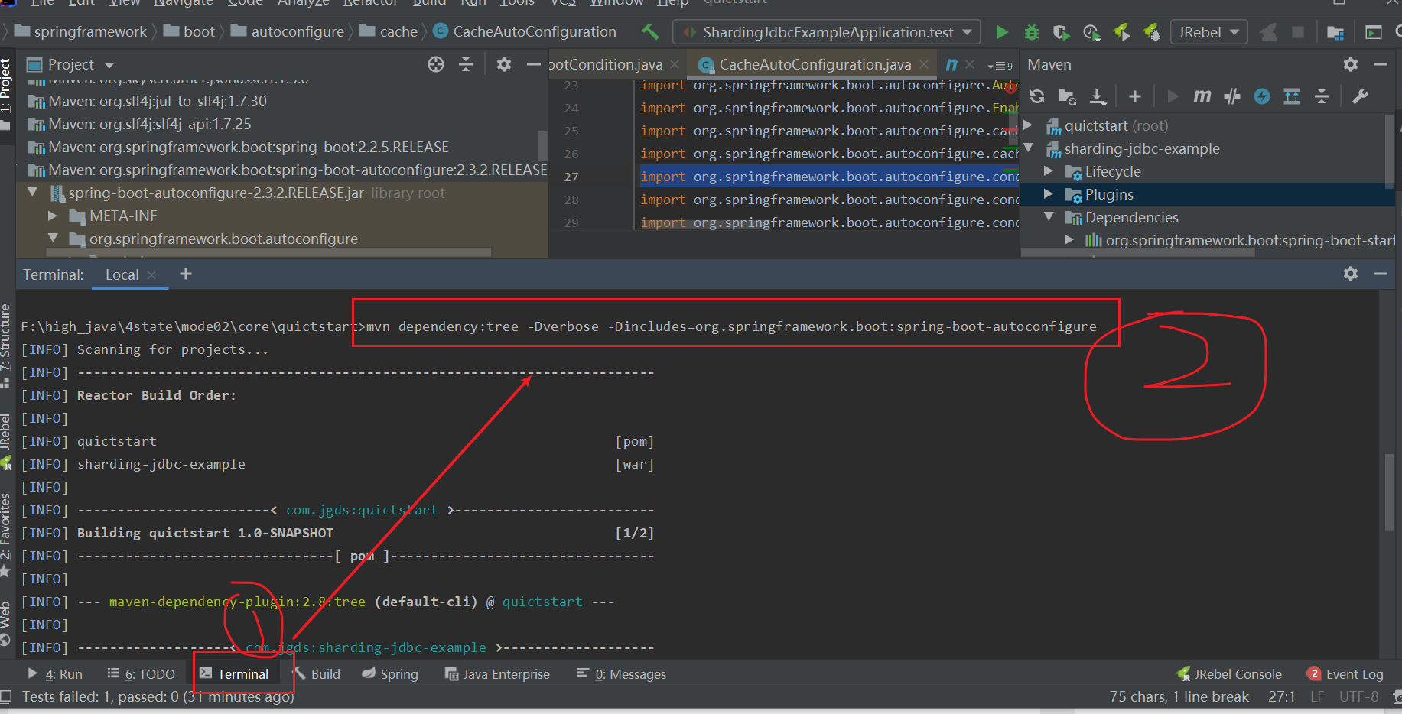This screenshot has width=1402, height=714.
Task: Close the Local terminal tab
Action: click(151, 275)
